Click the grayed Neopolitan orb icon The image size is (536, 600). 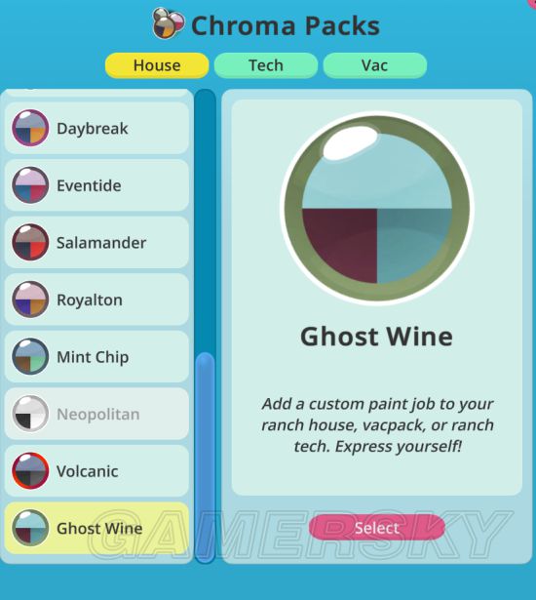click(30, 414)
